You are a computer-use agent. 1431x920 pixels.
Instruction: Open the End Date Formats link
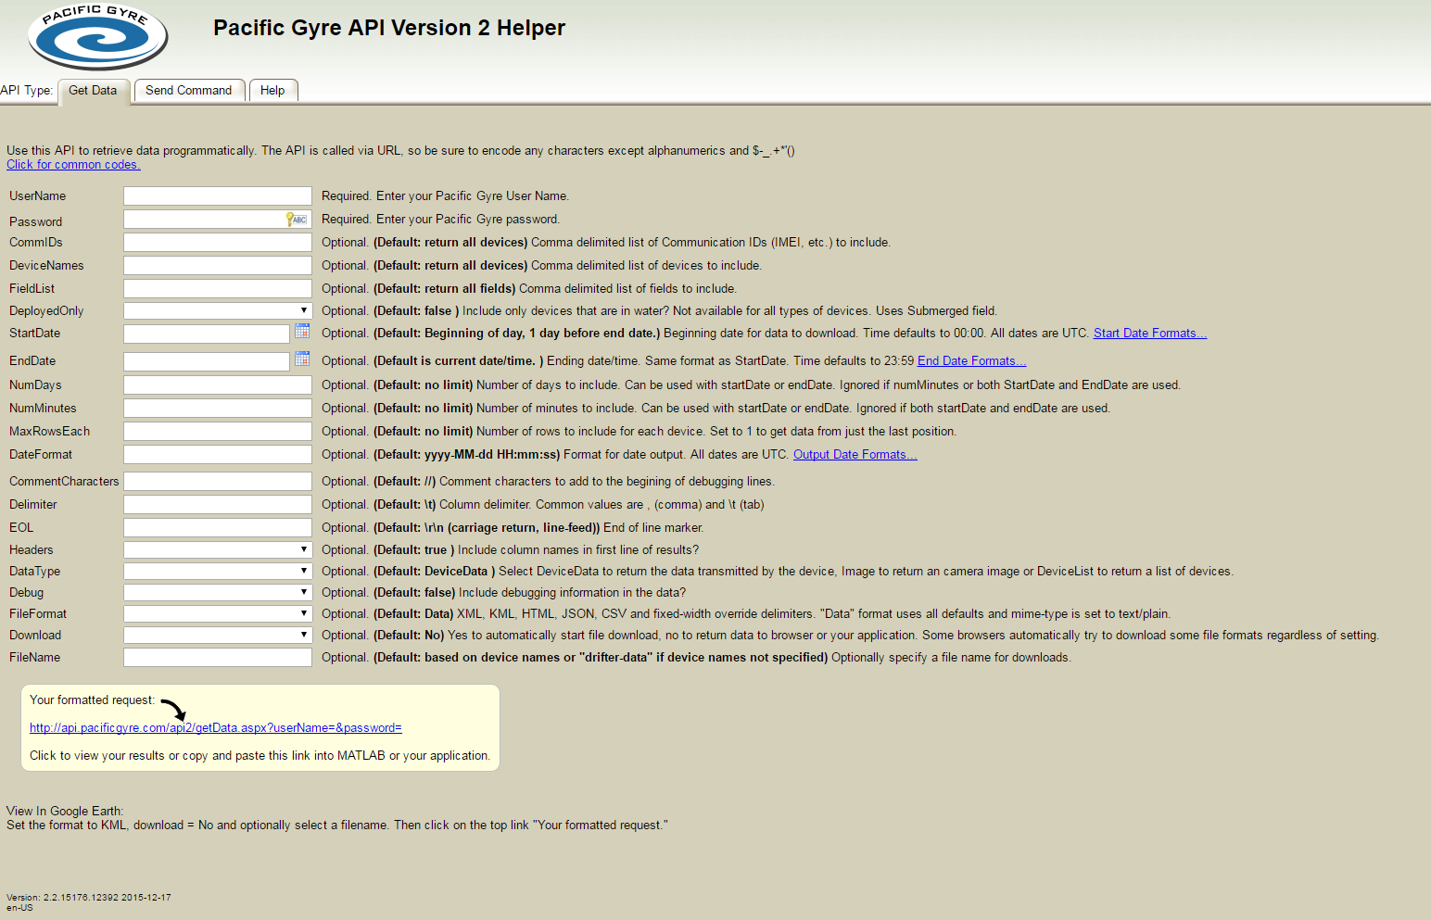click(x=971, y=361)
